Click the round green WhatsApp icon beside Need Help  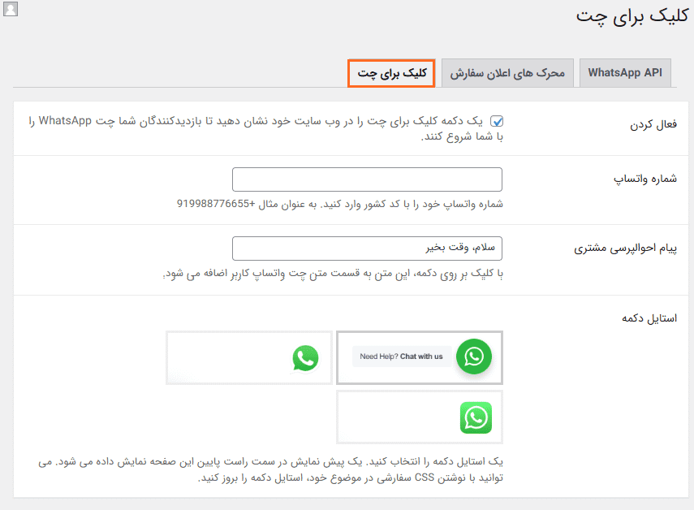tap(474, 357)
